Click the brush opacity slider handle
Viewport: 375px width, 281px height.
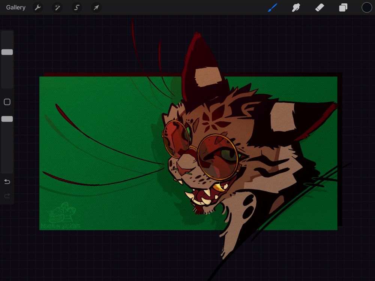[x=7, y=119]
